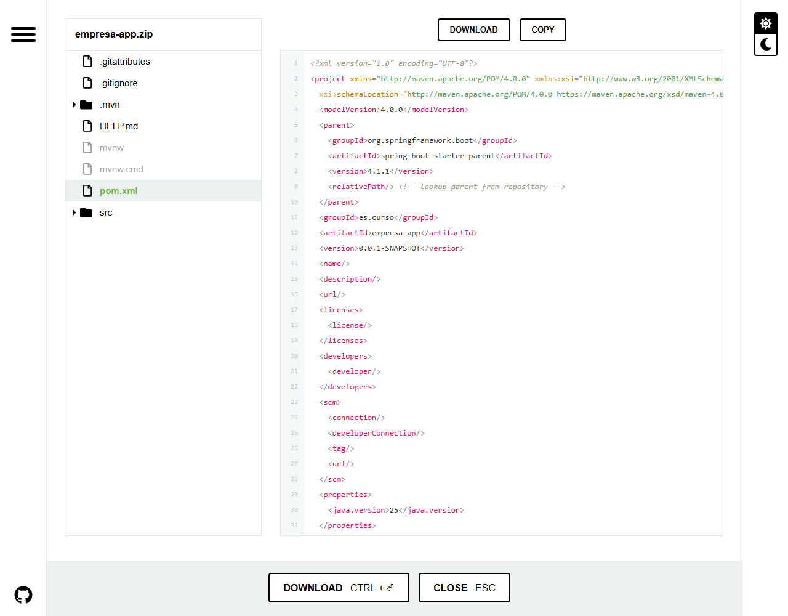Click the empresa-app artifactId line
788x616 pixels.
[398, 233]
